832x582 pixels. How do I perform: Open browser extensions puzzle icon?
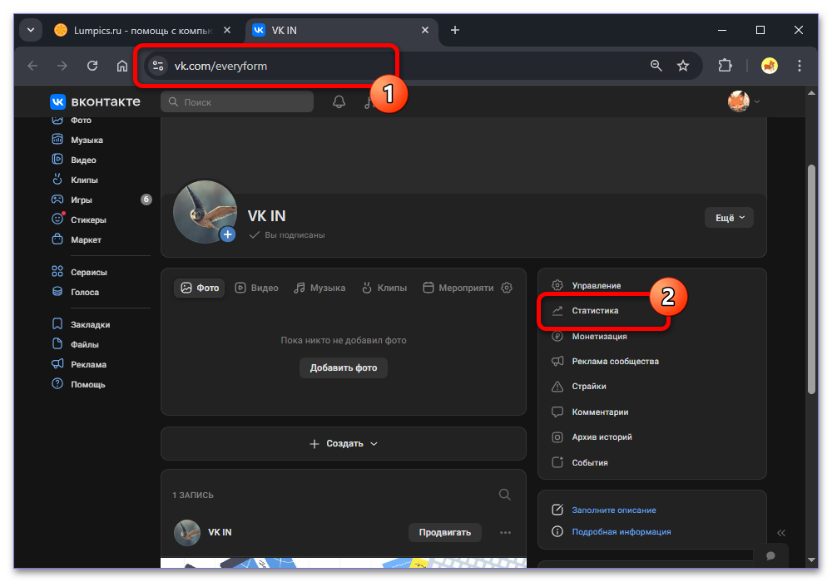(725, 66)
